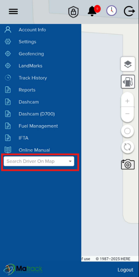Click the Fuel Management document icon
Image resolution: width=139 pixels, height=277 pixels.
pyautogui.click(x=8, y=126)
